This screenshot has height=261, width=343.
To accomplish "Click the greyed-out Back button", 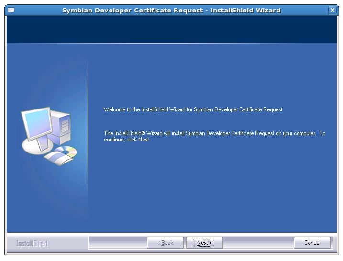I will 165,243.
